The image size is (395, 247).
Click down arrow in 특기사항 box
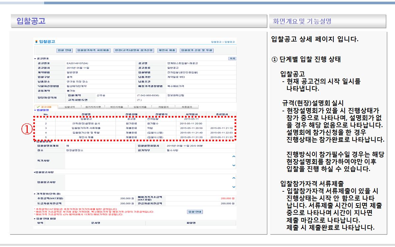(x=234, y=165)
